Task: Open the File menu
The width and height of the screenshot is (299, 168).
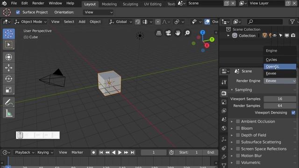Action: [14, 3]
